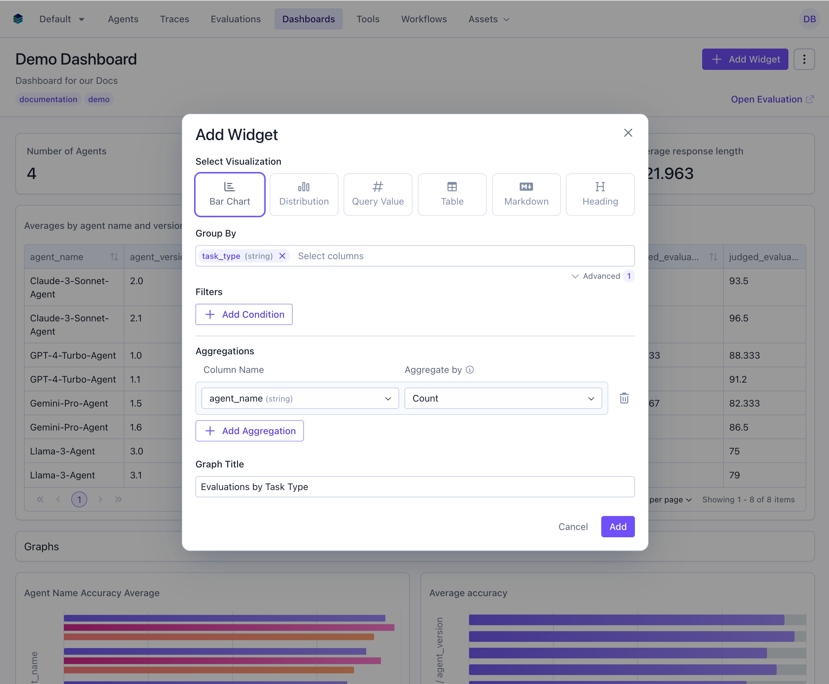Screen dimensions: 829x684
Task: Click the Add button to confirm
Action: (x=617, y=526)
